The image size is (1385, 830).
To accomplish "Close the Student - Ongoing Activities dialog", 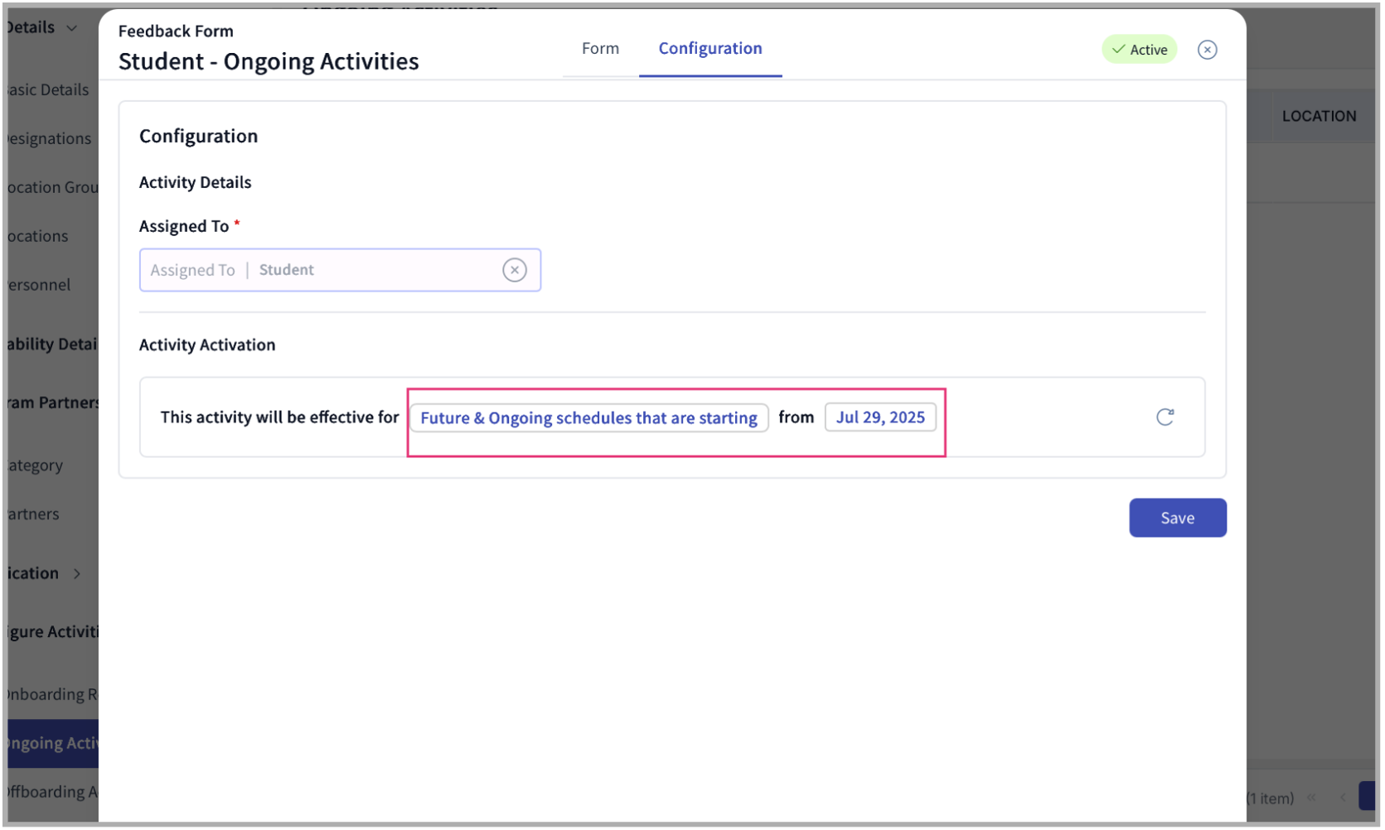I will click(x=1207, y=50).
